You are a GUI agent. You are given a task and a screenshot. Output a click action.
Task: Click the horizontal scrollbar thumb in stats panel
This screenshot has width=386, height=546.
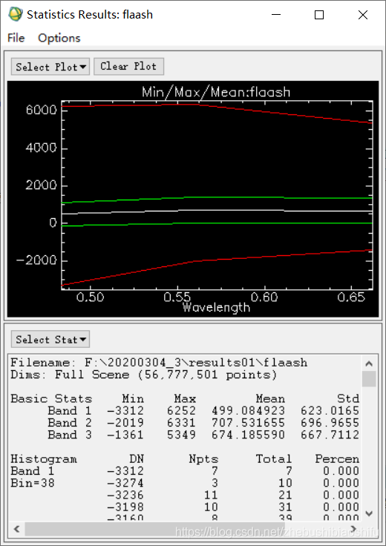[x=154, y=529]
